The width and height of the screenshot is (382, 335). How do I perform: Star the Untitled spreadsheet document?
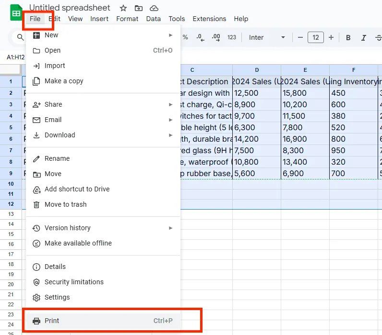pos(123,8)
